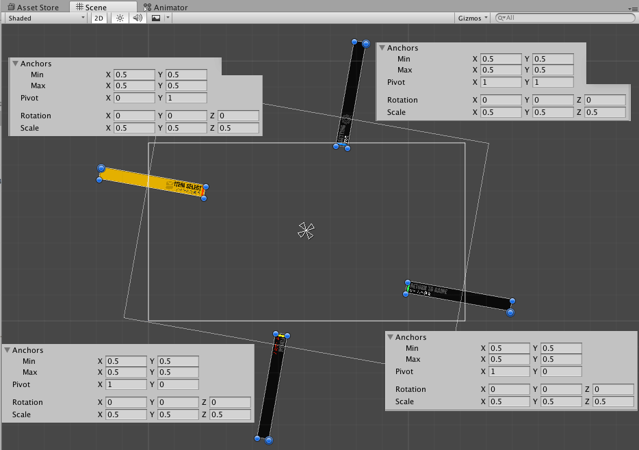639x450 pixels.
Task: Open the Animator tab
Action: (x=166, y=7)
